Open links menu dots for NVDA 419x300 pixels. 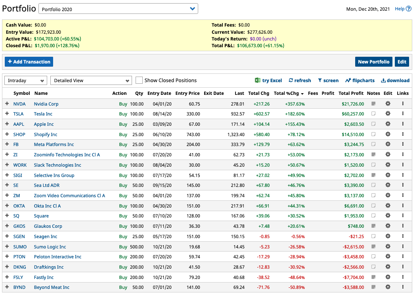pyautogui.click(x=403, y=104)
